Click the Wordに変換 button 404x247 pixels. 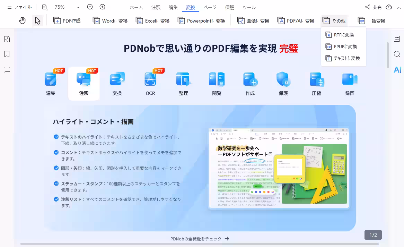point(110,21)
